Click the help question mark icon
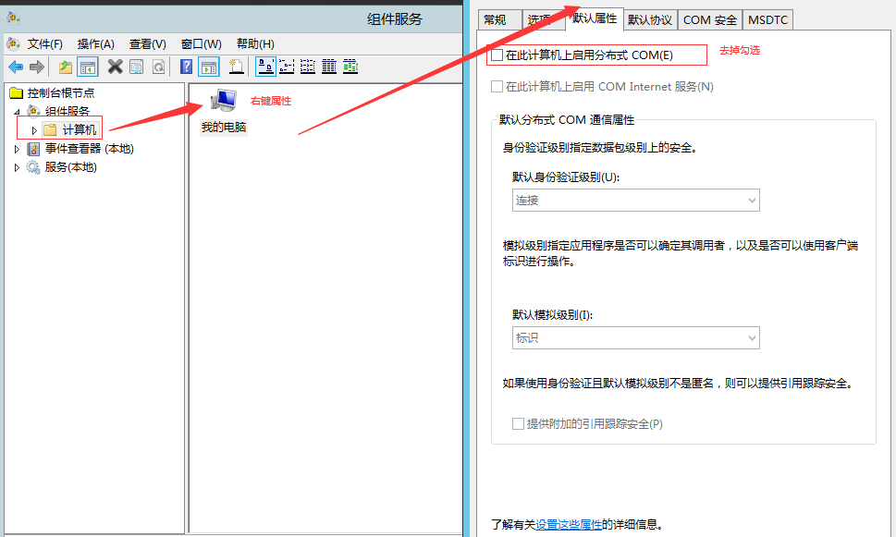This screenshot has width=896, height=537. pyautogui.click(x=185, y=67)
